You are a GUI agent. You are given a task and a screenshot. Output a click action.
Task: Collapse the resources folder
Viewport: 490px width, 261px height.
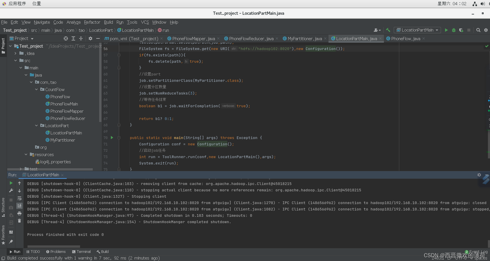26,154
